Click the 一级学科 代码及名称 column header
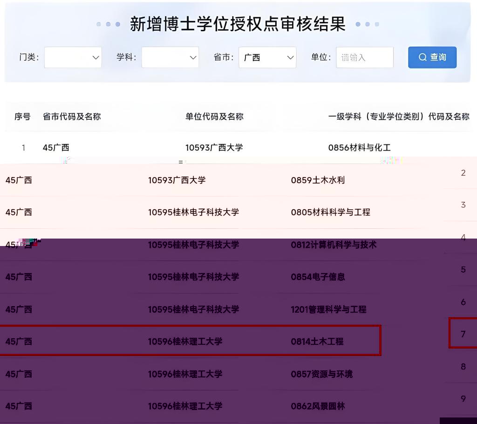This screenshot has width=477, height=424. (x=399, y=116)
